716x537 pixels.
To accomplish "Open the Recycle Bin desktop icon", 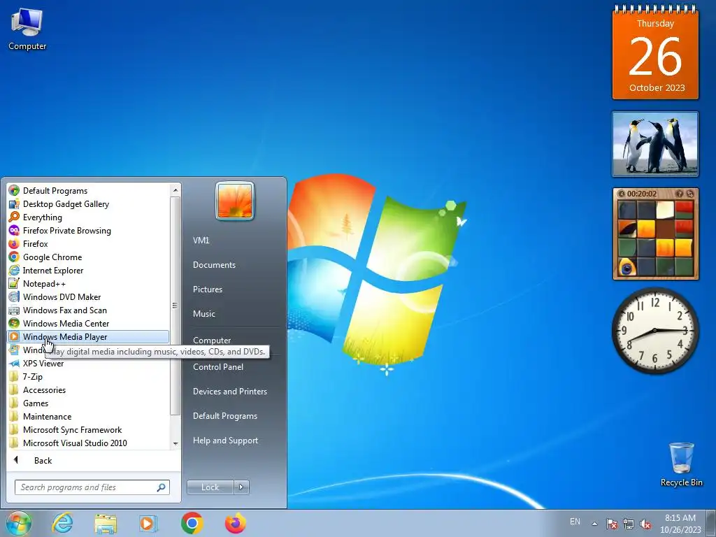I will point(681,464).
